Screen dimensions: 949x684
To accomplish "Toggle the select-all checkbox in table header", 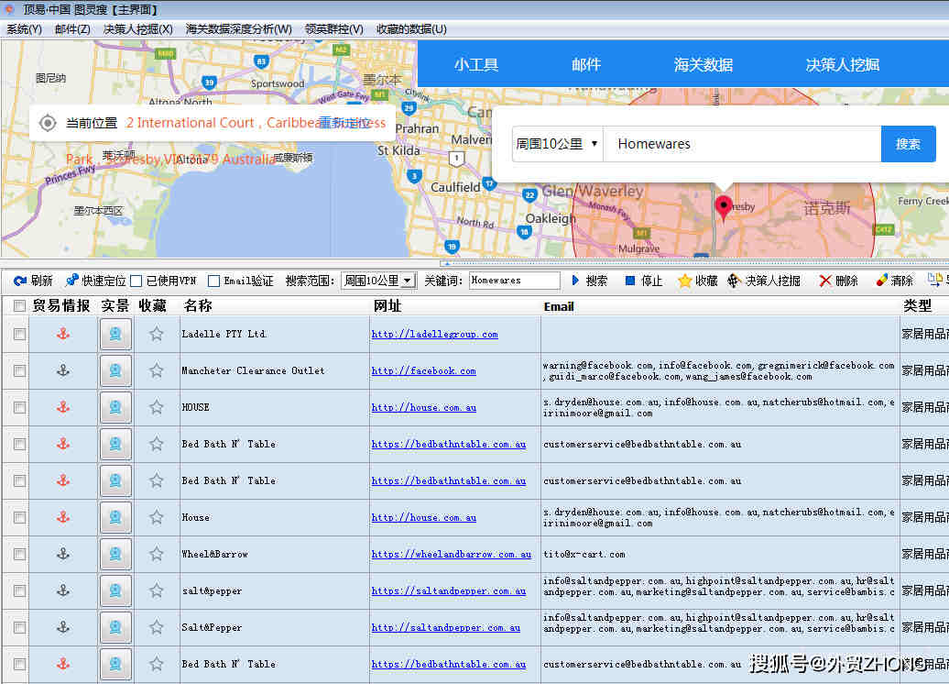I will click(x=19, y=306).
